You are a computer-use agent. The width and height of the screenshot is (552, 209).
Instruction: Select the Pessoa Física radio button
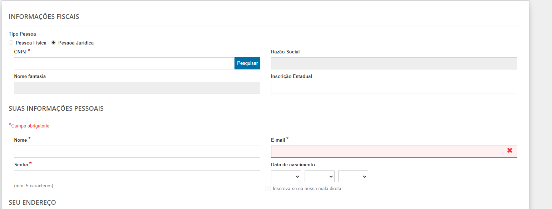point(11,43)
